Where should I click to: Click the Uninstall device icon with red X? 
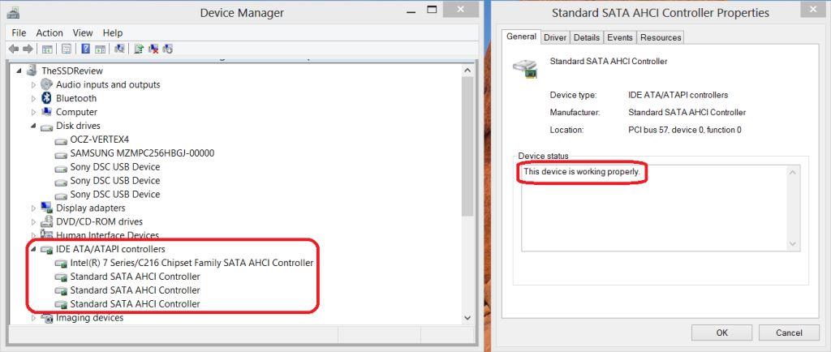(x=153, y=49)
